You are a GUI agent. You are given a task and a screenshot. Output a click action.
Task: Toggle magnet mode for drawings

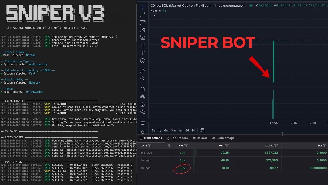tap(143, 89)
